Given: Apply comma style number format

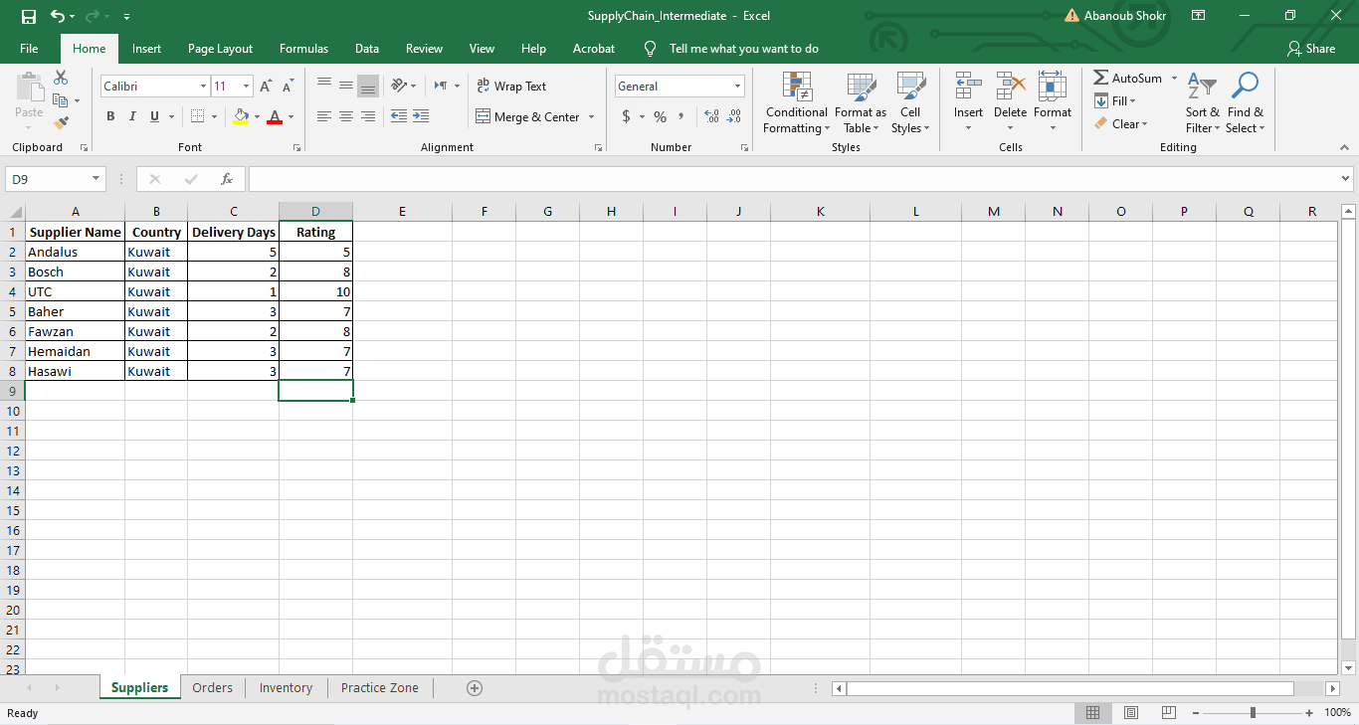Looking at the screenshot, I should pyautogui.click(x=681, y=116).
